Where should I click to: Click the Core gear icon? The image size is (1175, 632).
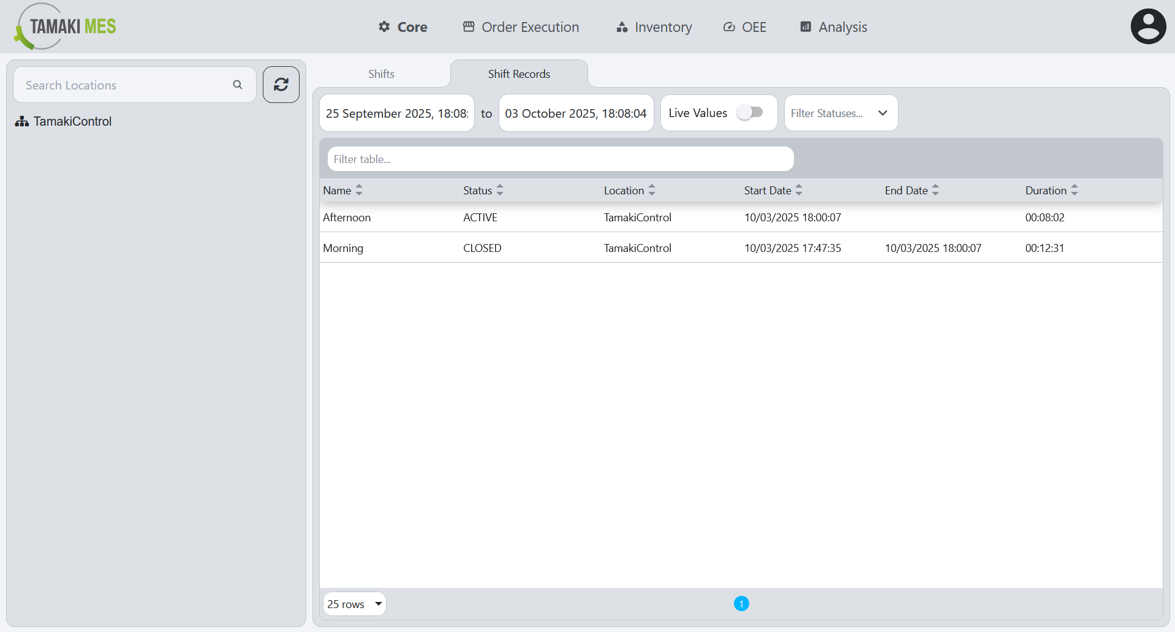383,26
